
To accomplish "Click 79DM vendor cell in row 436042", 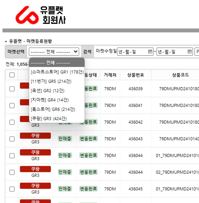I will [x=110, y=122].
